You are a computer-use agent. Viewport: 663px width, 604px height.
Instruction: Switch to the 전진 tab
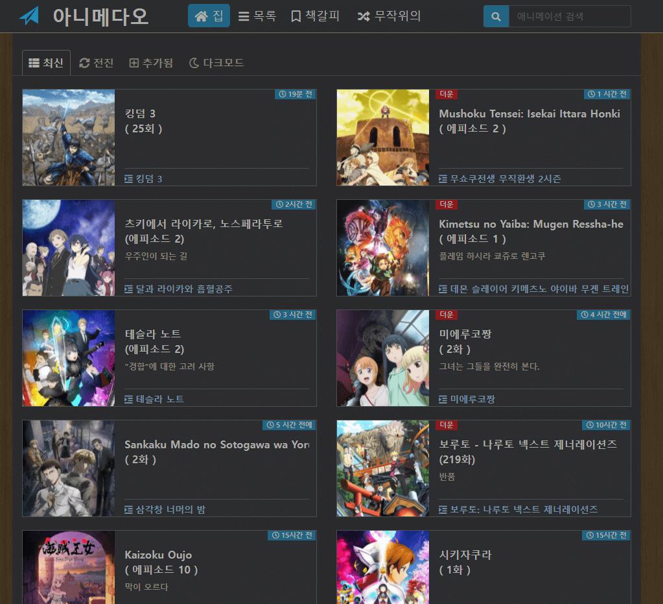point(97,63)
